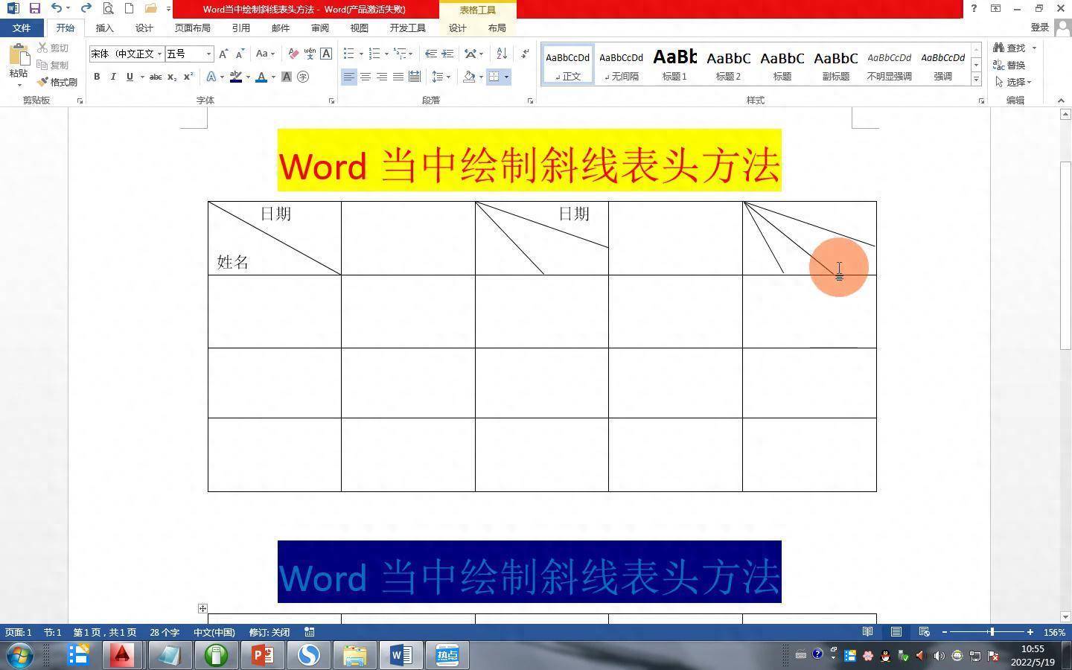Switch to the 插入 (Insert) tab
This screenshot has height=670, width=1072.
pos(105,28)
